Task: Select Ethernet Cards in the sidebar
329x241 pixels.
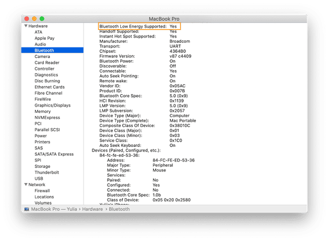Action: (50, 87)
